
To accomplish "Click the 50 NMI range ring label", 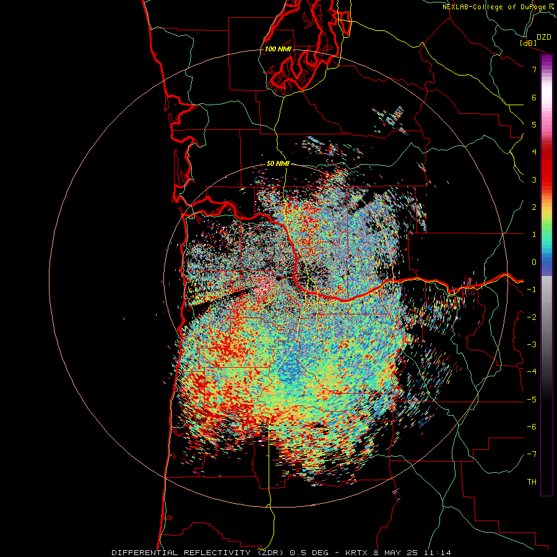I will pyautogui.click(x=278, y=164).
